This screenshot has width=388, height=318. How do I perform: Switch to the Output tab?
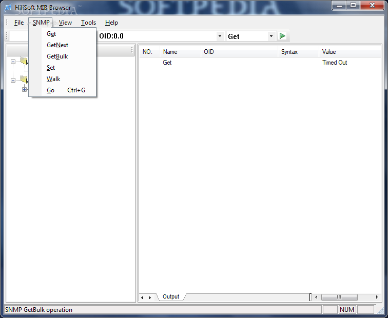click(x=171, y=296)
